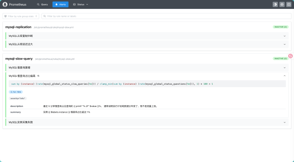The height and width of the screenshot is (162, 294).
Task: Click the description annotation label
Action: coord(16,106)
